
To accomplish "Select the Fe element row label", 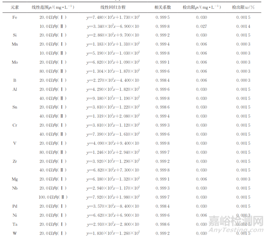I will [15, 17].
